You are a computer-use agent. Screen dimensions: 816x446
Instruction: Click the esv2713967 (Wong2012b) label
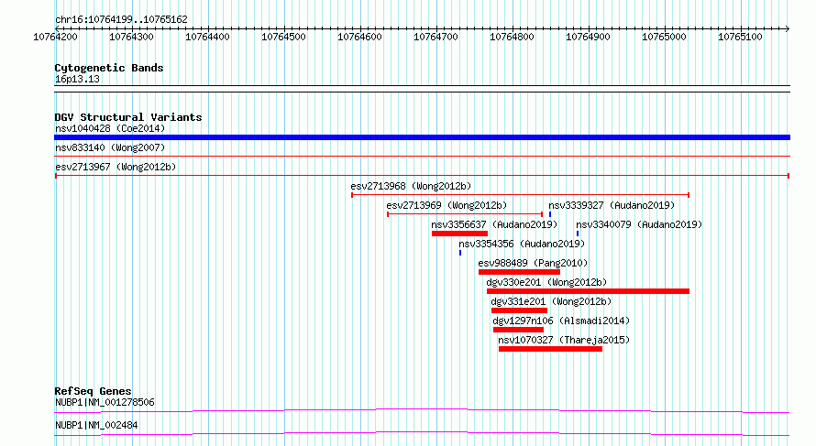(116, 167)
